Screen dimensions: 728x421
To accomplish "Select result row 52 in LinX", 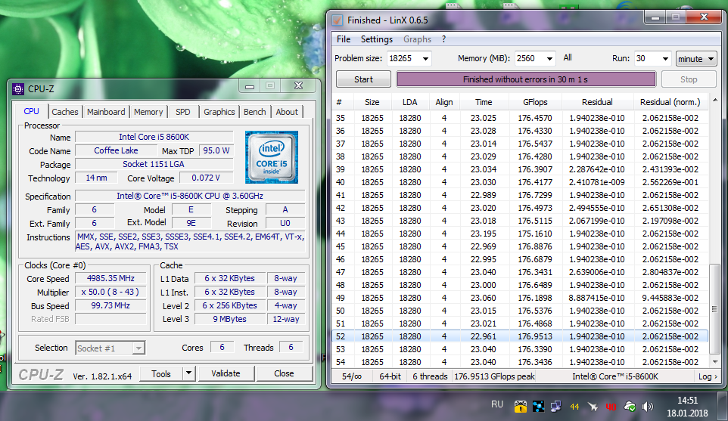I will click(521, 336).
